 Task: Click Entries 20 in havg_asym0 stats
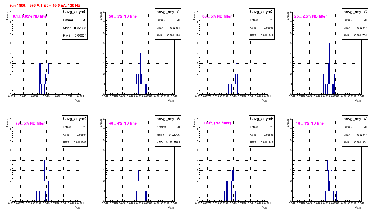coord(75,20)
